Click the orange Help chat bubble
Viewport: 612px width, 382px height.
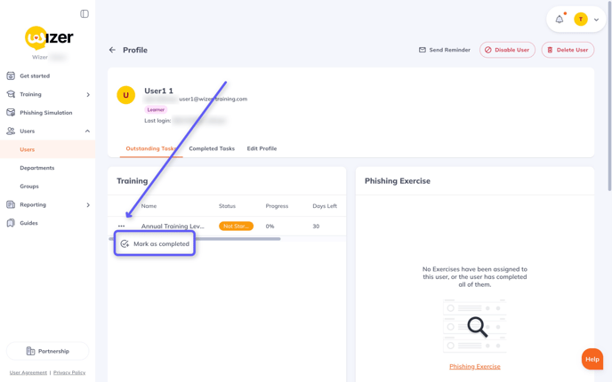(592, 359)
